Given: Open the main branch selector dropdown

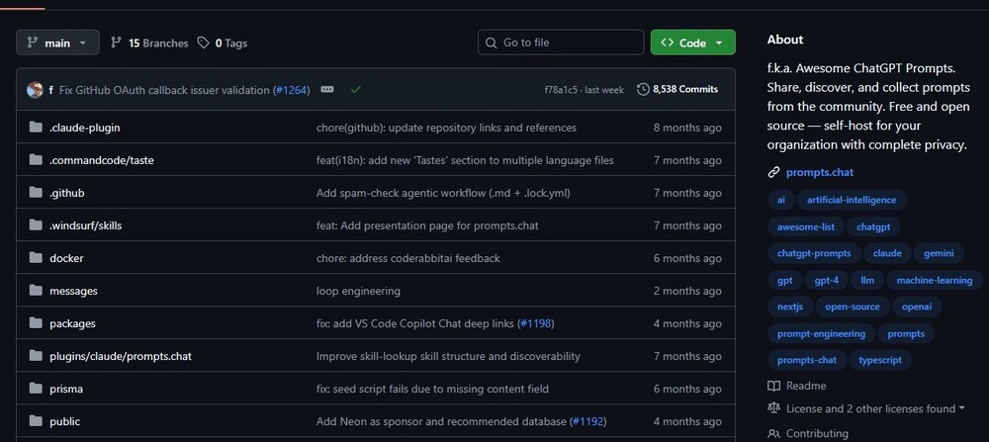Looking at the screenshot, I should pos(57,43).
